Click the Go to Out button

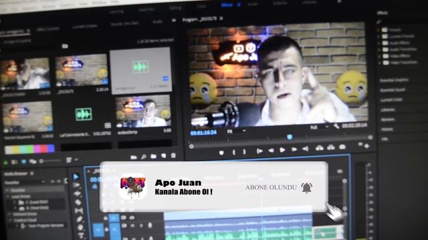tap(306, 149)
